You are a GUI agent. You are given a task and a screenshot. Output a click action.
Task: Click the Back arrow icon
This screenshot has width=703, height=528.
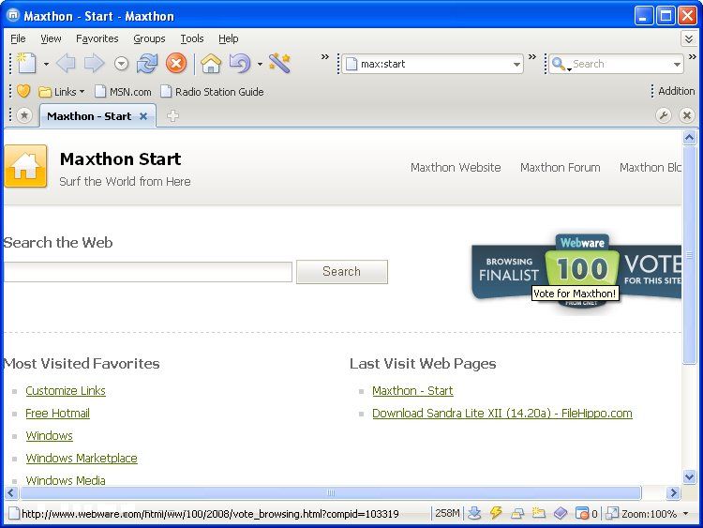66,64
